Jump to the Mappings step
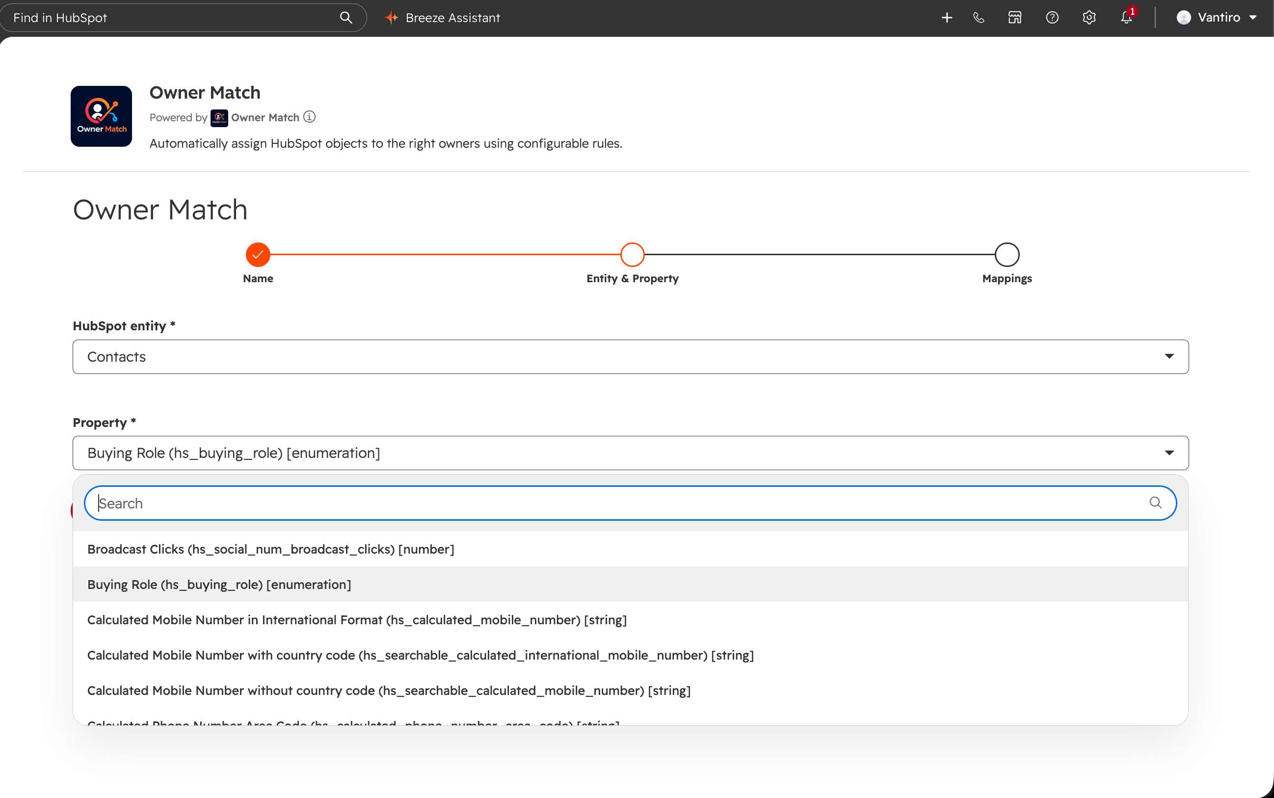 pyautogui.click(x=1007, y=255)
